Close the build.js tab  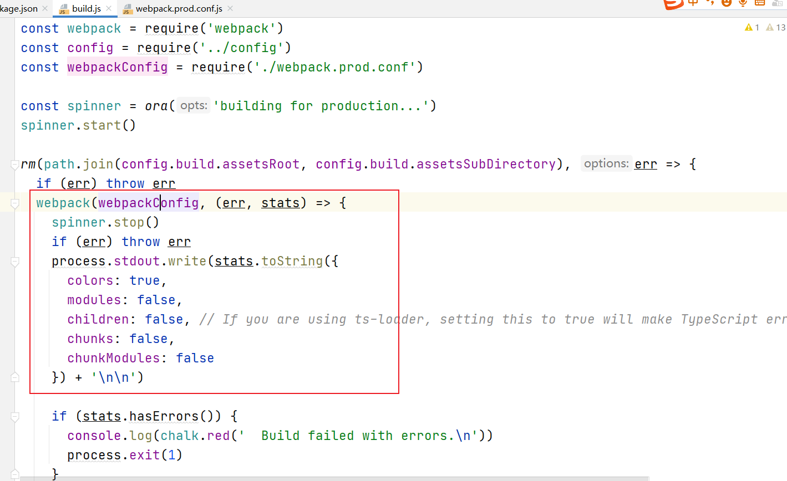click(109, 8)
